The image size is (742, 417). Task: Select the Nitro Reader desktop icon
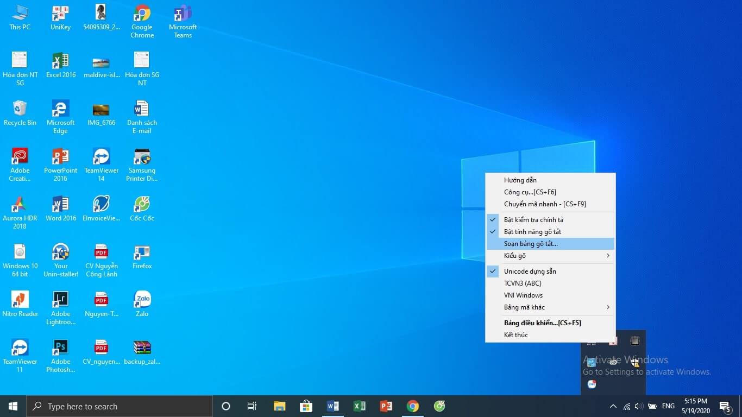point(20,305)
